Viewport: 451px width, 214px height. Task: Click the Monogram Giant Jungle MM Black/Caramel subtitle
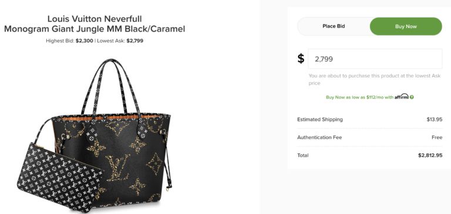[x=95, y=29]
